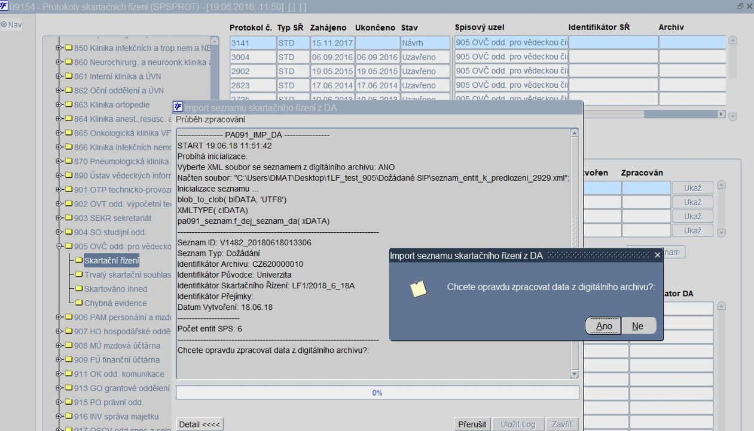754x431 pixels.
Task: Collapse the 905 OVČ tree node
Action: coord(59,247)
